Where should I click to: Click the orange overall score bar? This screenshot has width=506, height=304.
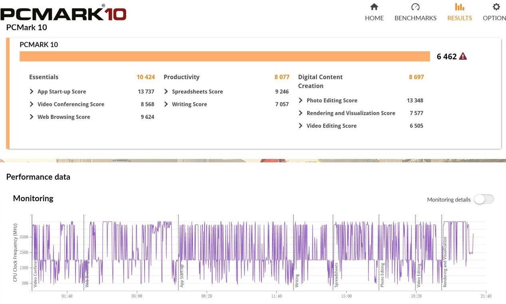[x=224, y=57]
